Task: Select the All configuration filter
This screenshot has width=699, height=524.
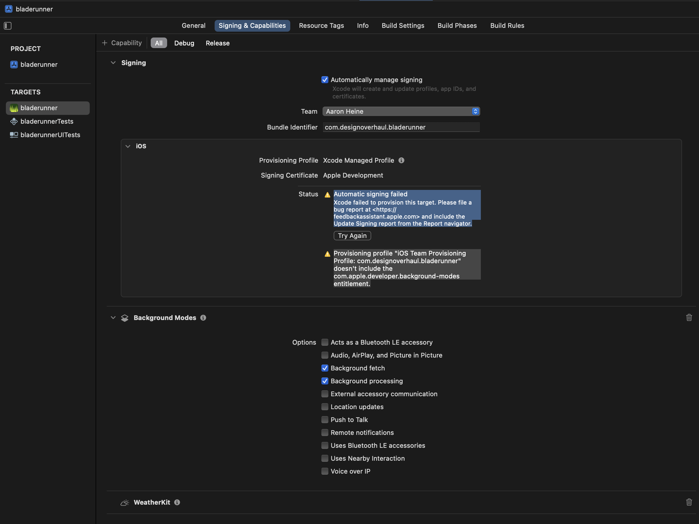Action: pyautogui.click(x=159, y=43)
